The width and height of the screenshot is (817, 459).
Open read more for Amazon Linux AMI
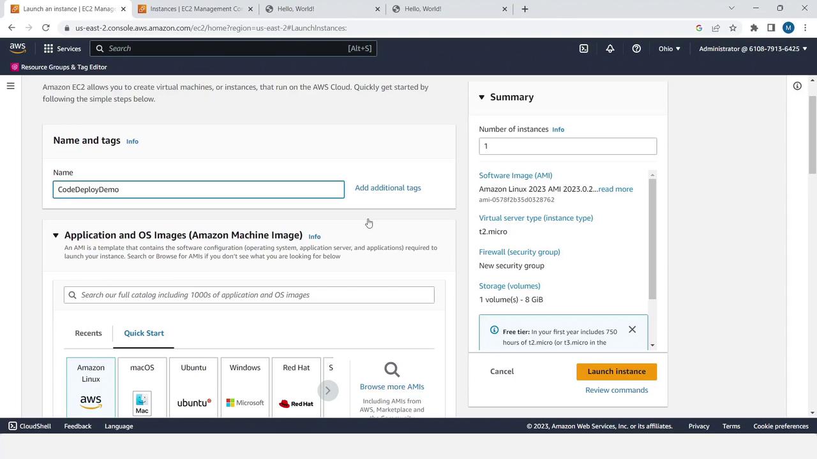click(616, 189)
